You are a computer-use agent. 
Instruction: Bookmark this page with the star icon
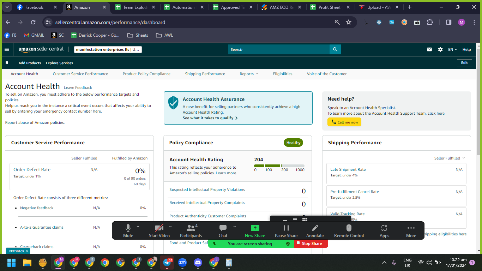click(349, 22)
